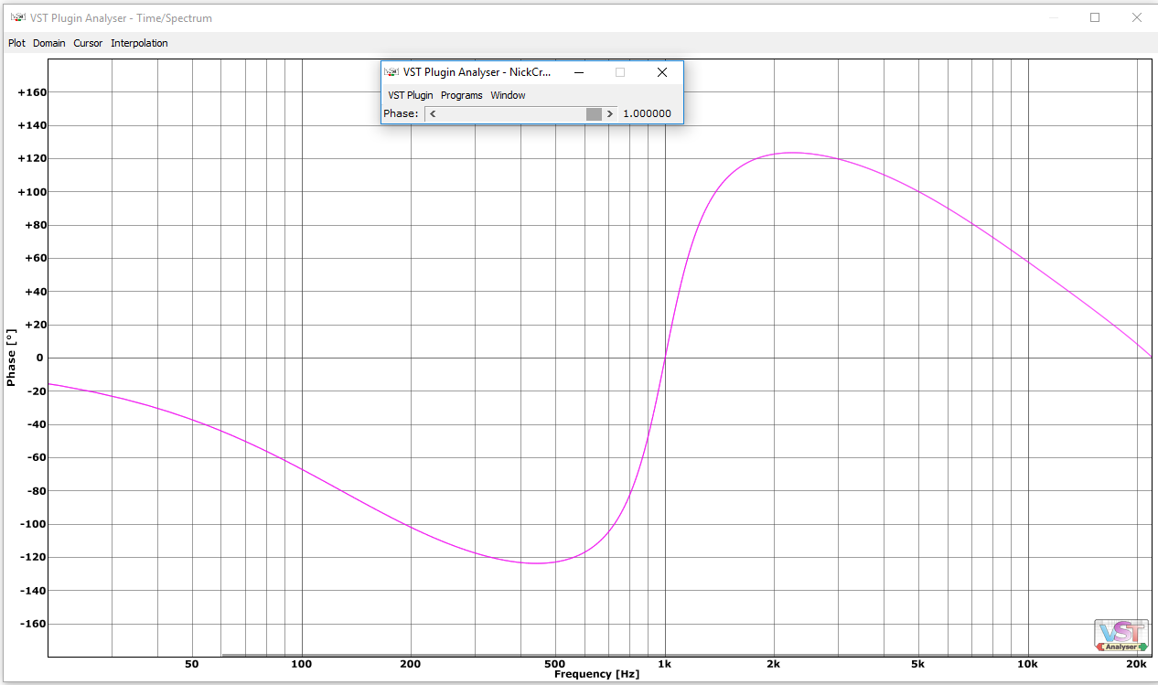
Task: Click the VST Analyser logo
Action: pyautogui.click(x=1121, y=636)
